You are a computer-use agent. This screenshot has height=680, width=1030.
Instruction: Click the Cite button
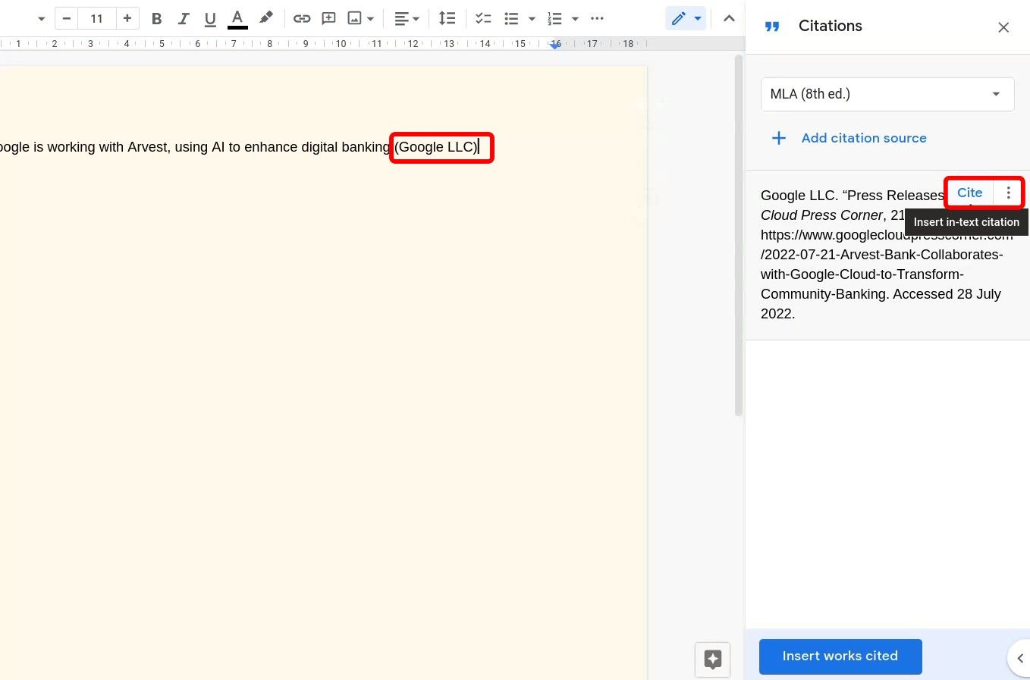click(x=969, y=193)
